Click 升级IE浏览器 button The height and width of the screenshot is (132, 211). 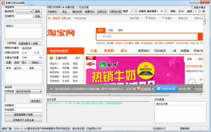(x=166, y=89)
